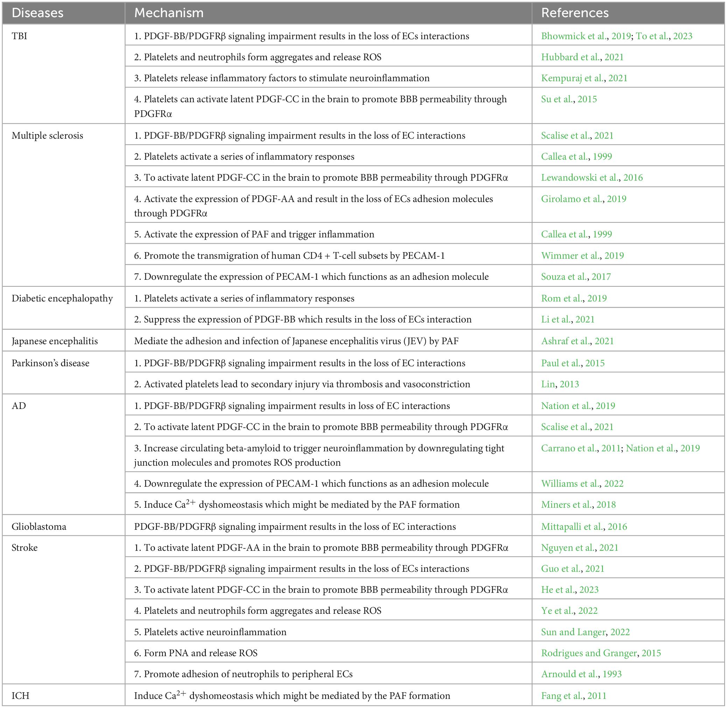
Task: Open the Ashraf et al., 2021 reference
Action: tap(578, 341)
